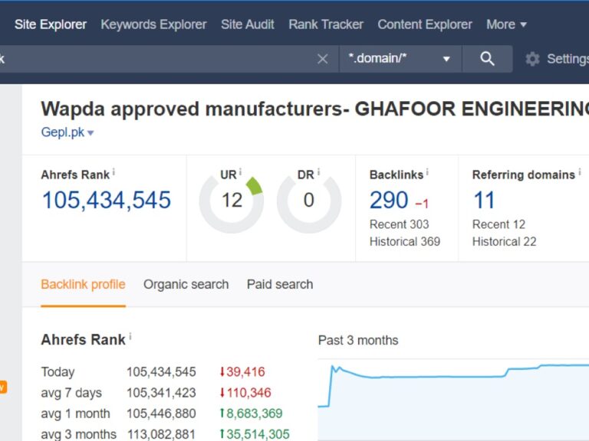The width and height of the screenshot is (589, 441).
Task: Open the *.domain/* mode dropdown
Action: (x=400, y=59)
